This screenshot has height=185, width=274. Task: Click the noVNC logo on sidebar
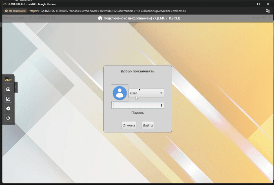8,80
